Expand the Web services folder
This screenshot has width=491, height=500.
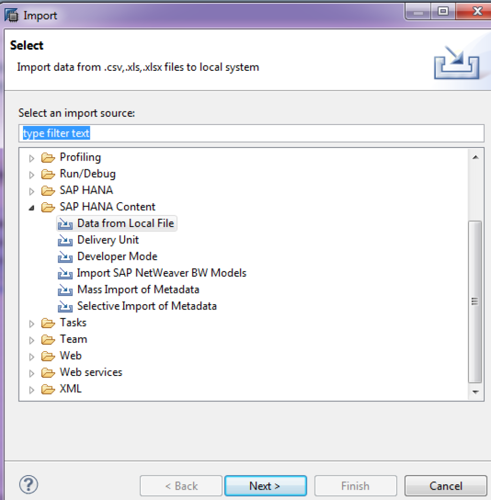point(31,374)
